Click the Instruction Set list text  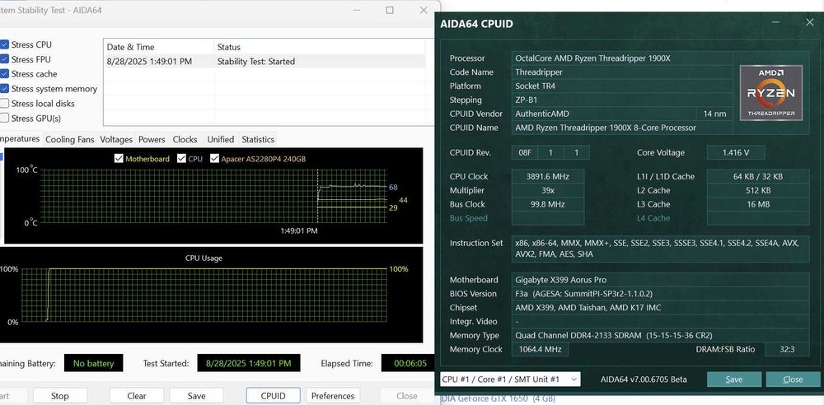point(660,249)
